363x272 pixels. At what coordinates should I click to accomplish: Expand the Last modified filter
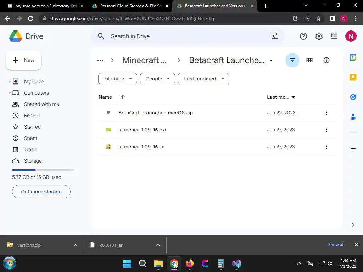[x=203, y=79]
